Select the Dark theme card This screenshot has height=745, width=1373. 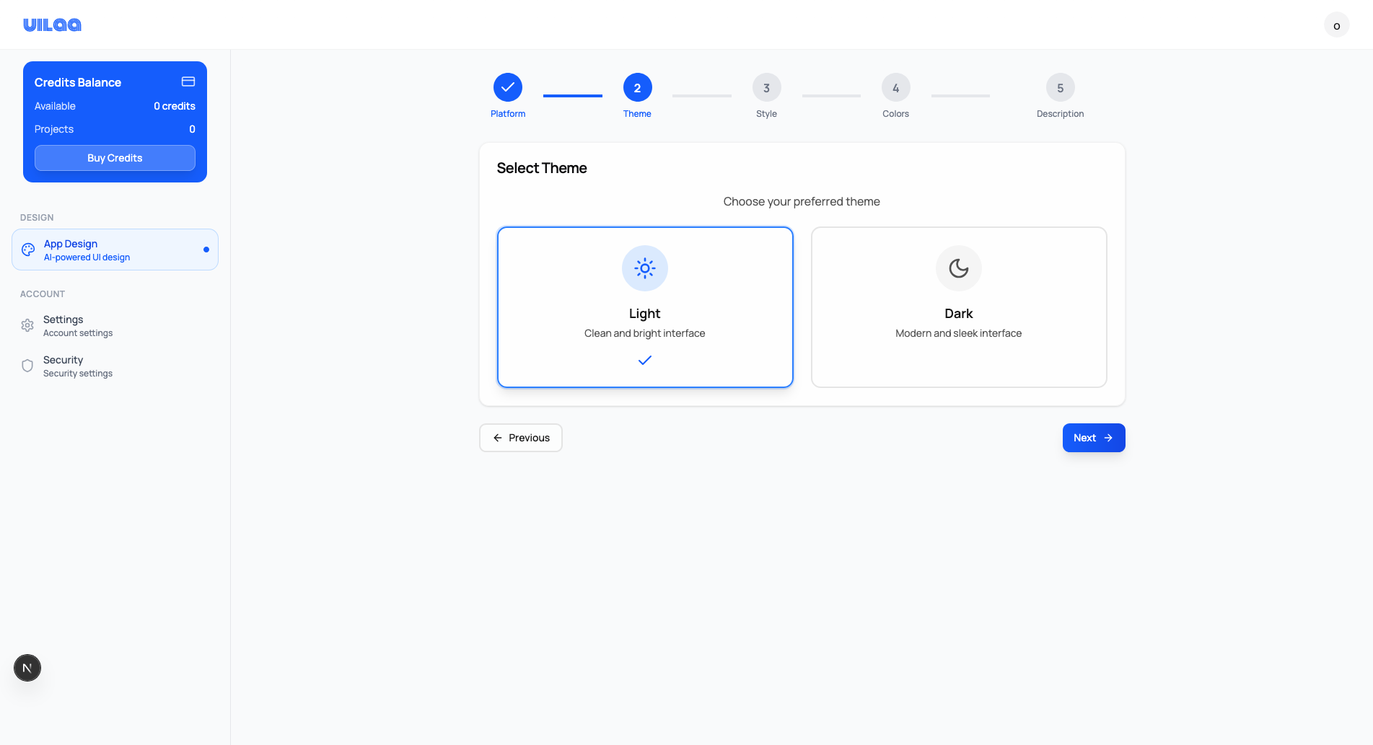958,307
